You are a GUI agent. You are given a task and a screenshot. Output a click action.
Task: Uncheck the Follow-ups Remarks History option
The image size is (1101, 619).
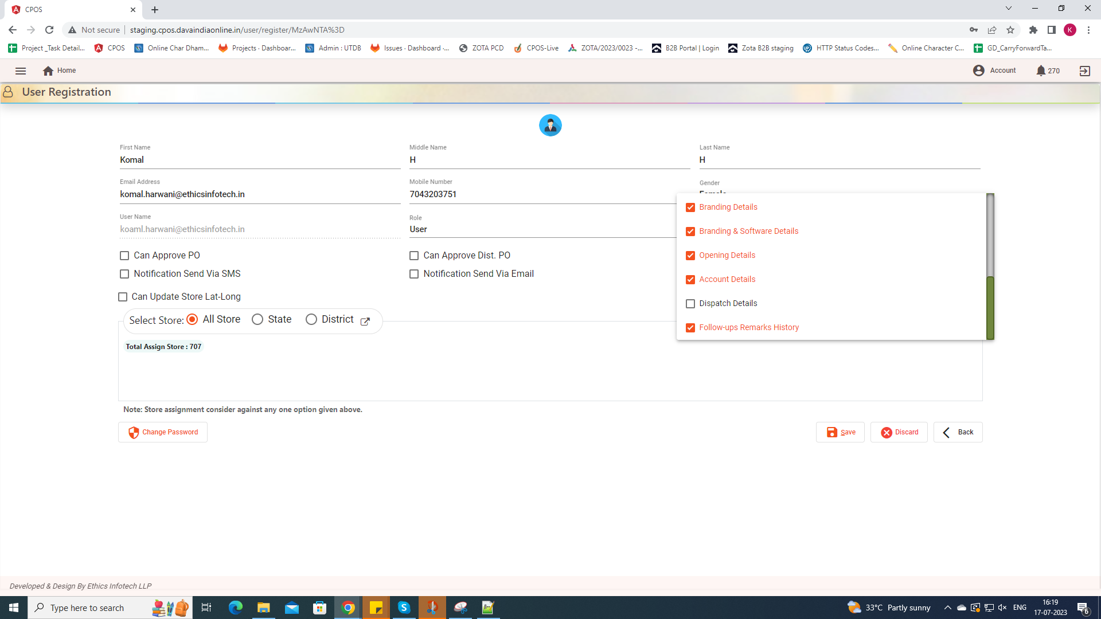pyautogui.click(x=690, y=328)
